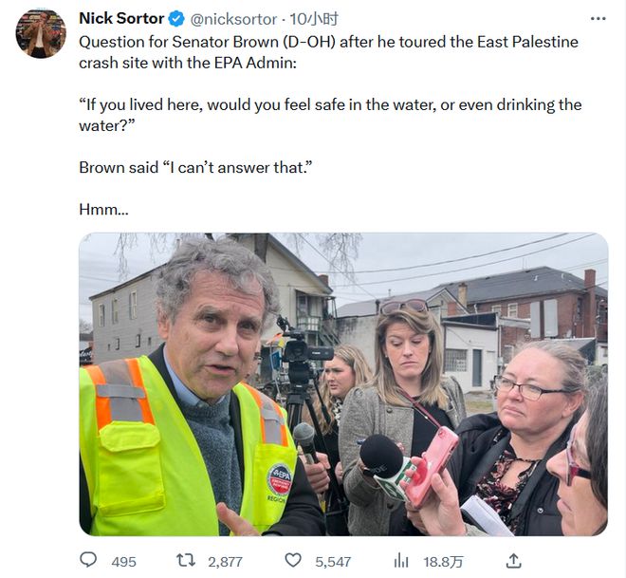Click the 5,547 likes count
Screen dimensions: 626x578
pos(333,562)
